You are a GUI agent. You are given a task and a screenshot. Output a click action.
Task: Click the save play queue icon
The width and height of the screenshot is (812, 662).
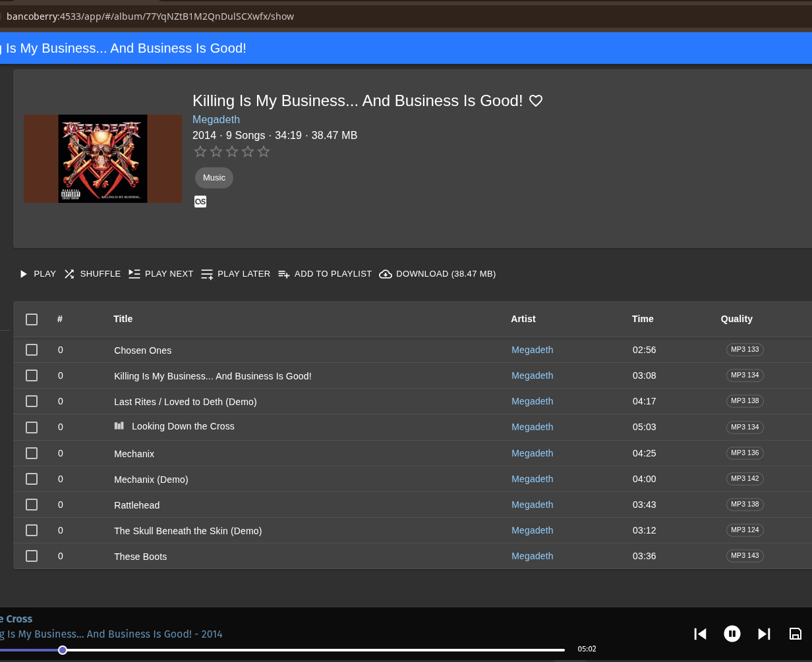click(x=796, y=634)
